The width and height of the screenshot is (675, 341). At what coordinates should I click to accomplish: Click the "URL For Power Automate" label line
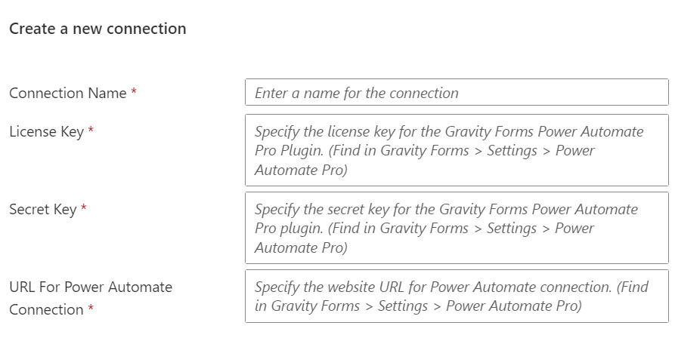coord(91,287)
